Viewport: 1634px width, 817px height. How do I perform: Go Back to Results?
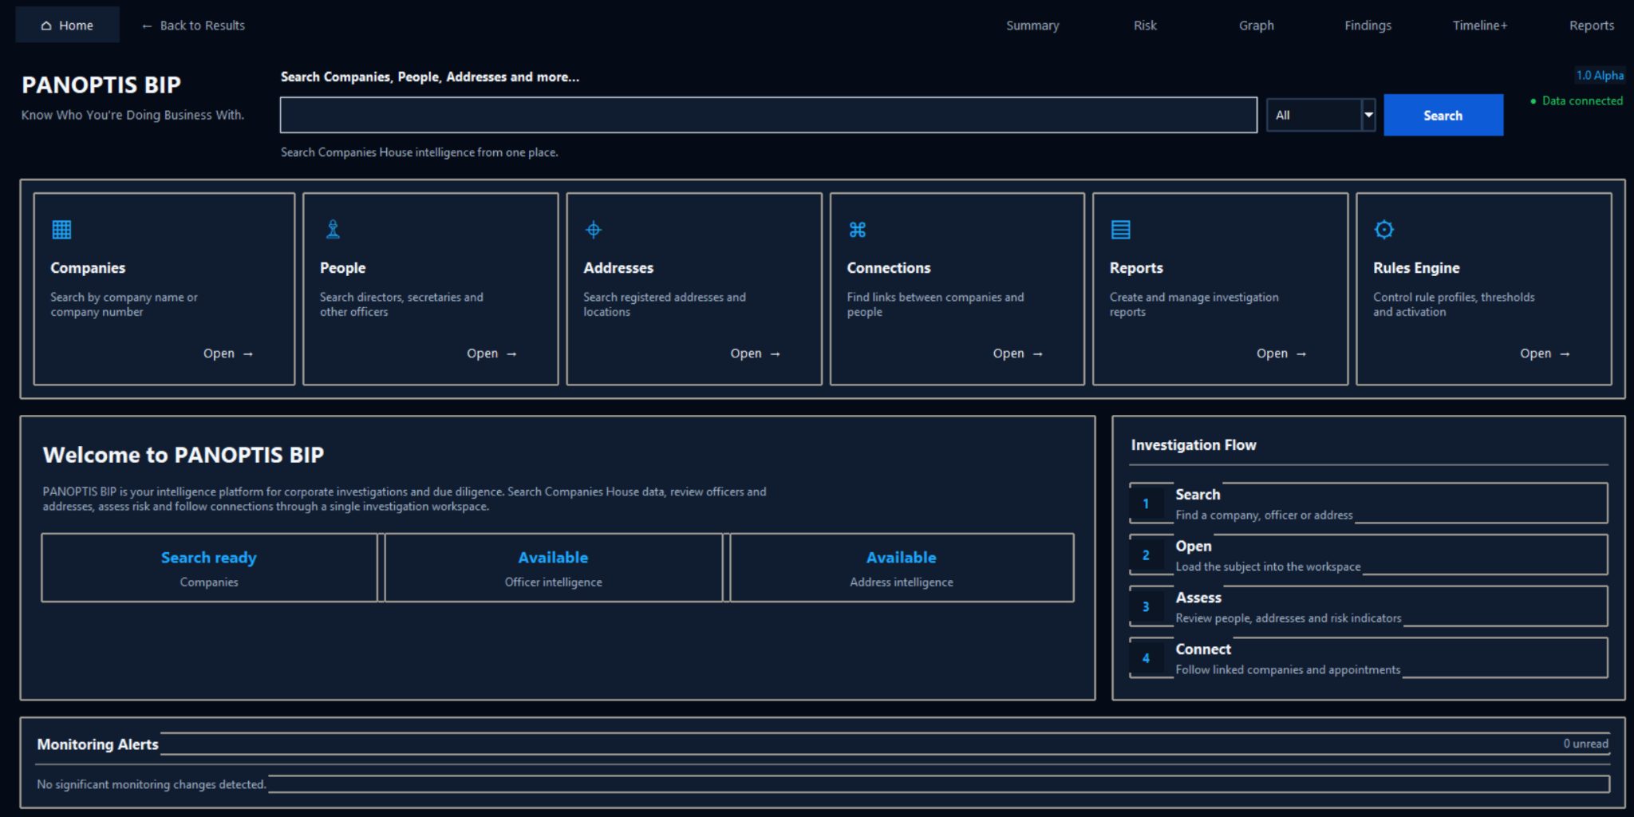[x=193, y=26]
